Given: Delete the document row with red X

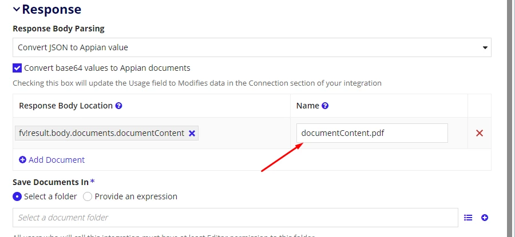Looking at the screenshot, I should pos(479,133).
